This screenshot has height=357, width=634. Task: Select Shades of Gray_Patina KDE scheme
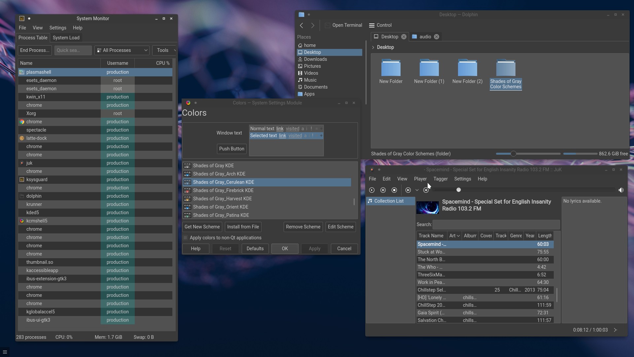tap(267, 215)
